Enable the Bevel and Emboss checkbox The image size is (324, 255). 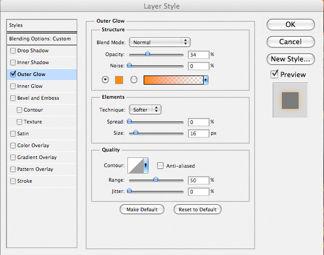(13, 98)
